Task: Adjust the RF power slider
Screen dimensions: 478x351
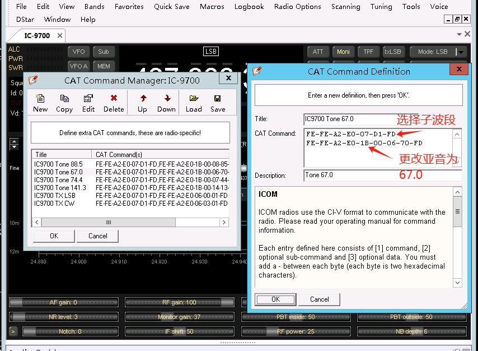Action: pos(296,331)
